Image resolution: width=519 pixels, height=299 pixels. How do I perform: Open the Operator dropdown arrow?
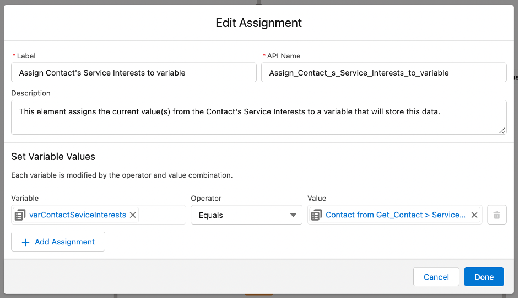[293, 215]
